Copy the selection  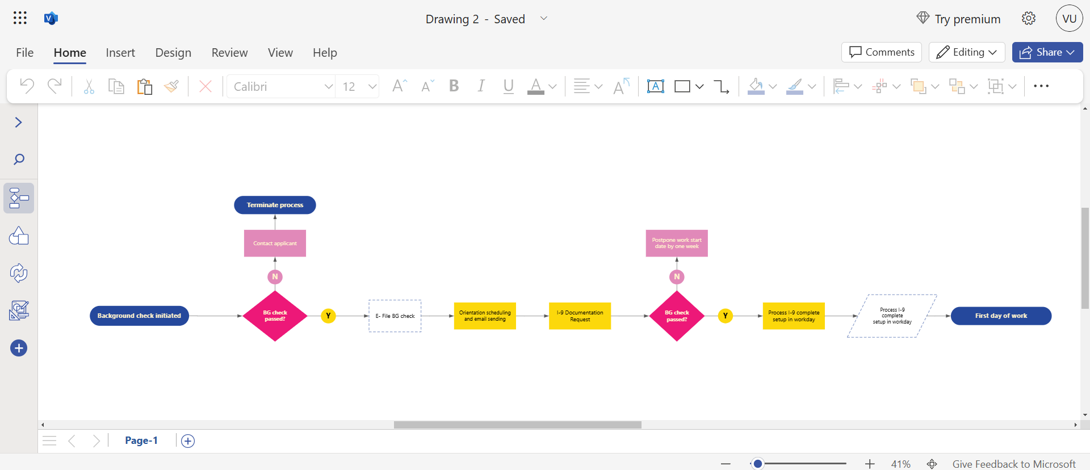(116, 86)
